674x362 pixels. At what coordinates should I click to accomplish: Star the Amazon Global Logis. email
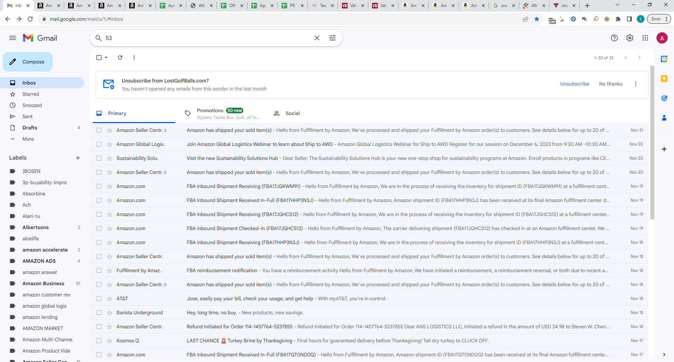click(x=110, y=144)
